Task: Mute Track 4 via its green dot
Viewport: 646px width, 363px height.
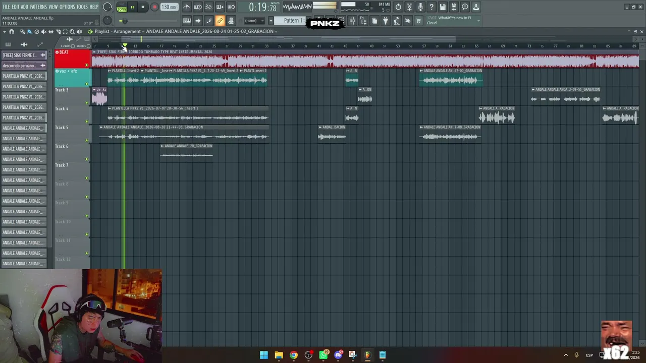Action: coord(87,122)
